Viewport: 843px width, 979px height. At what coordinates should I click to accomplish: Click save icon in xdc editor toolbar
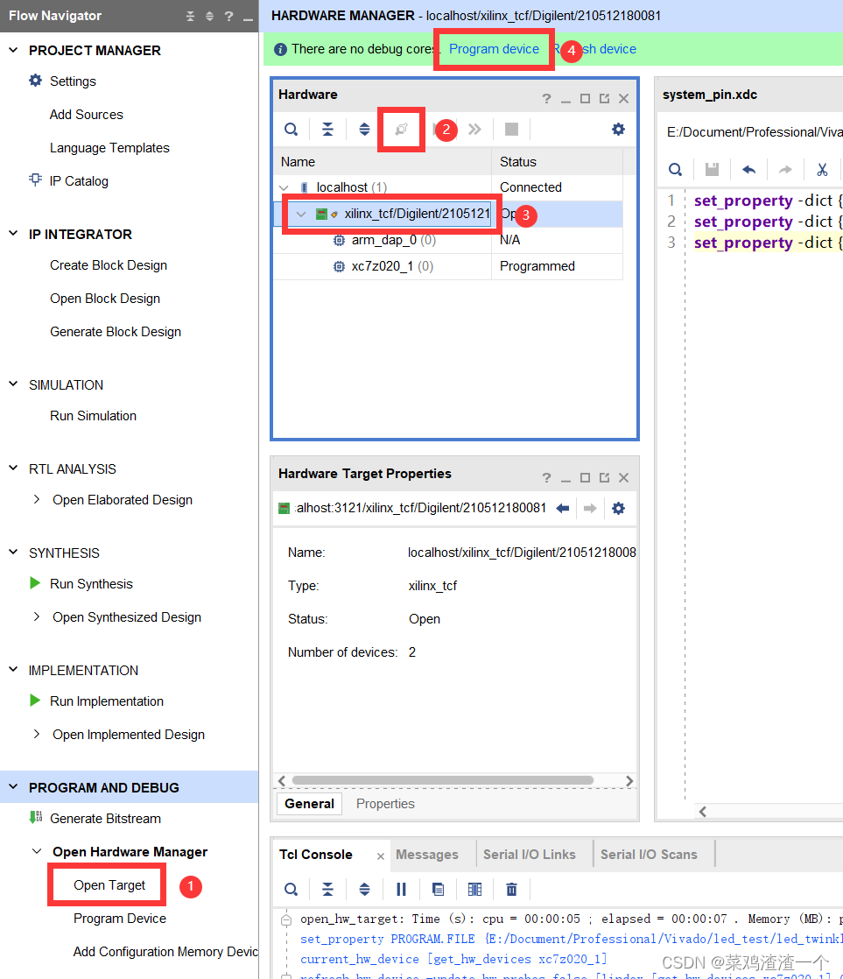tap(712, 169)
